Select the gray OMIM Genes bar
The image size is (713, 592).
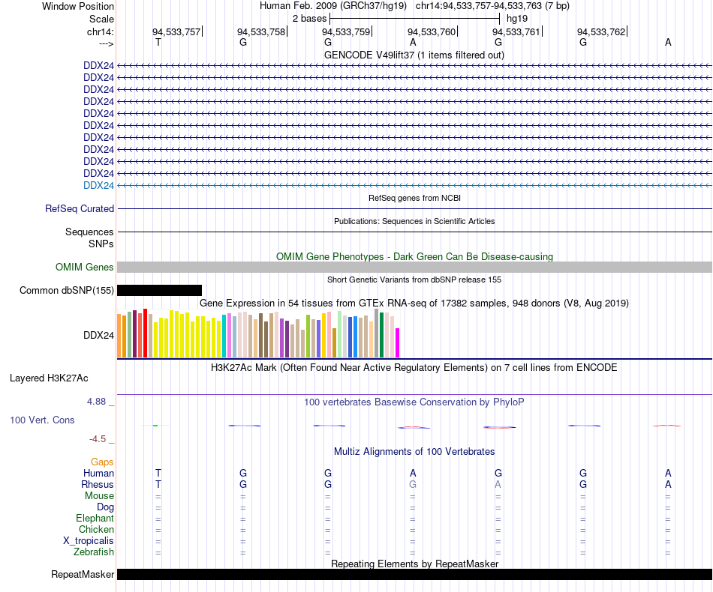(414, 267)
